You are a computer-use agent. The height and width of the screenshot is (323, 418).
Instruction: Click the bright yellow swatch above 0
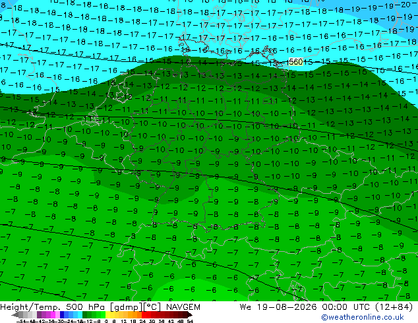pyautogui.click(x=108, y=315)
